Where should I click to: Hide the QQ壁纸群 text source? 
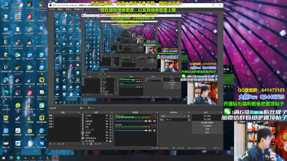[107, 121]
